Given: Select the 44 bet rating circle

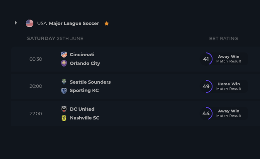Looking at the screenshot, I should point(206,113).
